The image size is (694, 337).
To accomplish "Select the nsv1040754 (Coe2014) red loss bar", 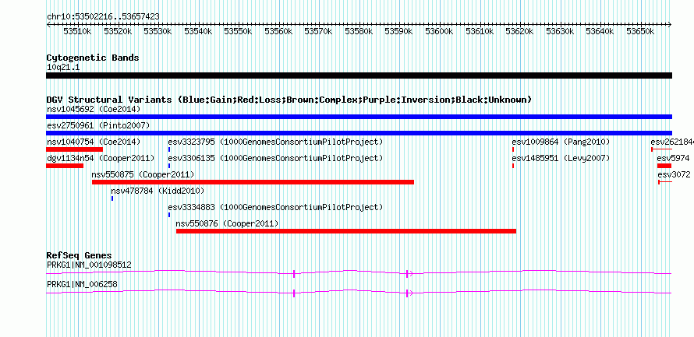I will 74,149.
